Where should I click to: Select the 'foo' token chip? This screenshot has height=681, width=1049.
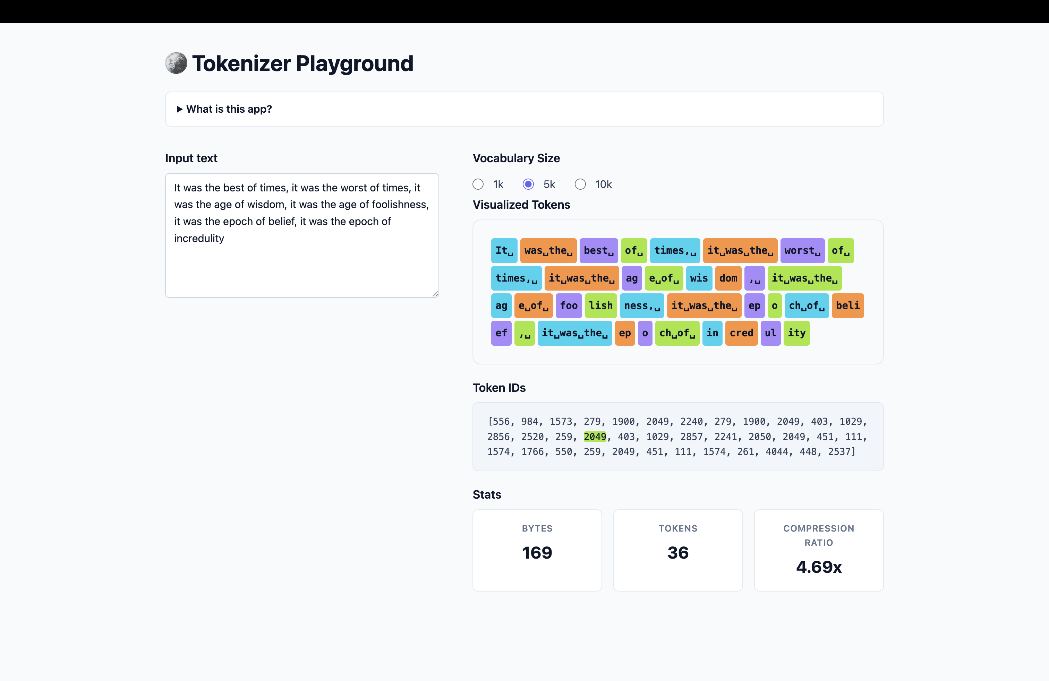[569, 305]
